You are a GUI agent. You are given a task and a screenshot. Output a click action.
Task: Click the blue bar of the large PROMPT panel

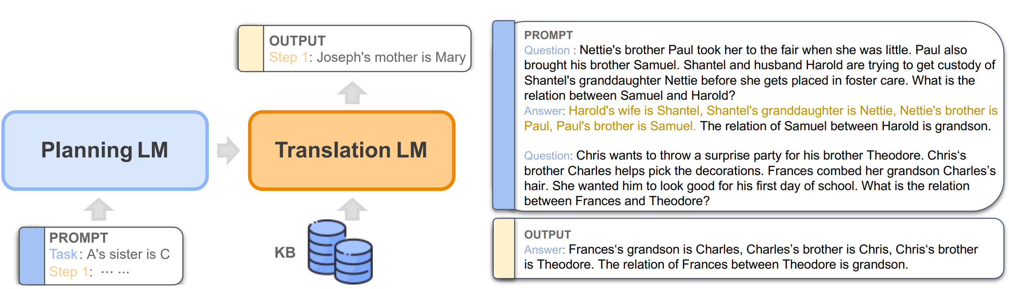pos(504,115)
